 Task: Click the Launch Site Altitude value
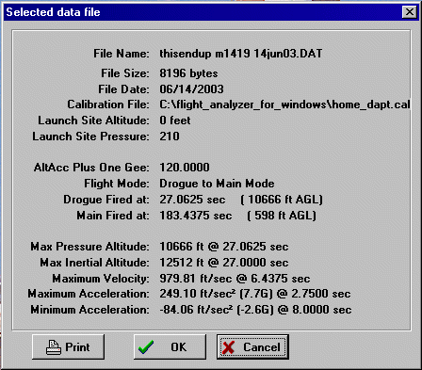coord(175,121)
